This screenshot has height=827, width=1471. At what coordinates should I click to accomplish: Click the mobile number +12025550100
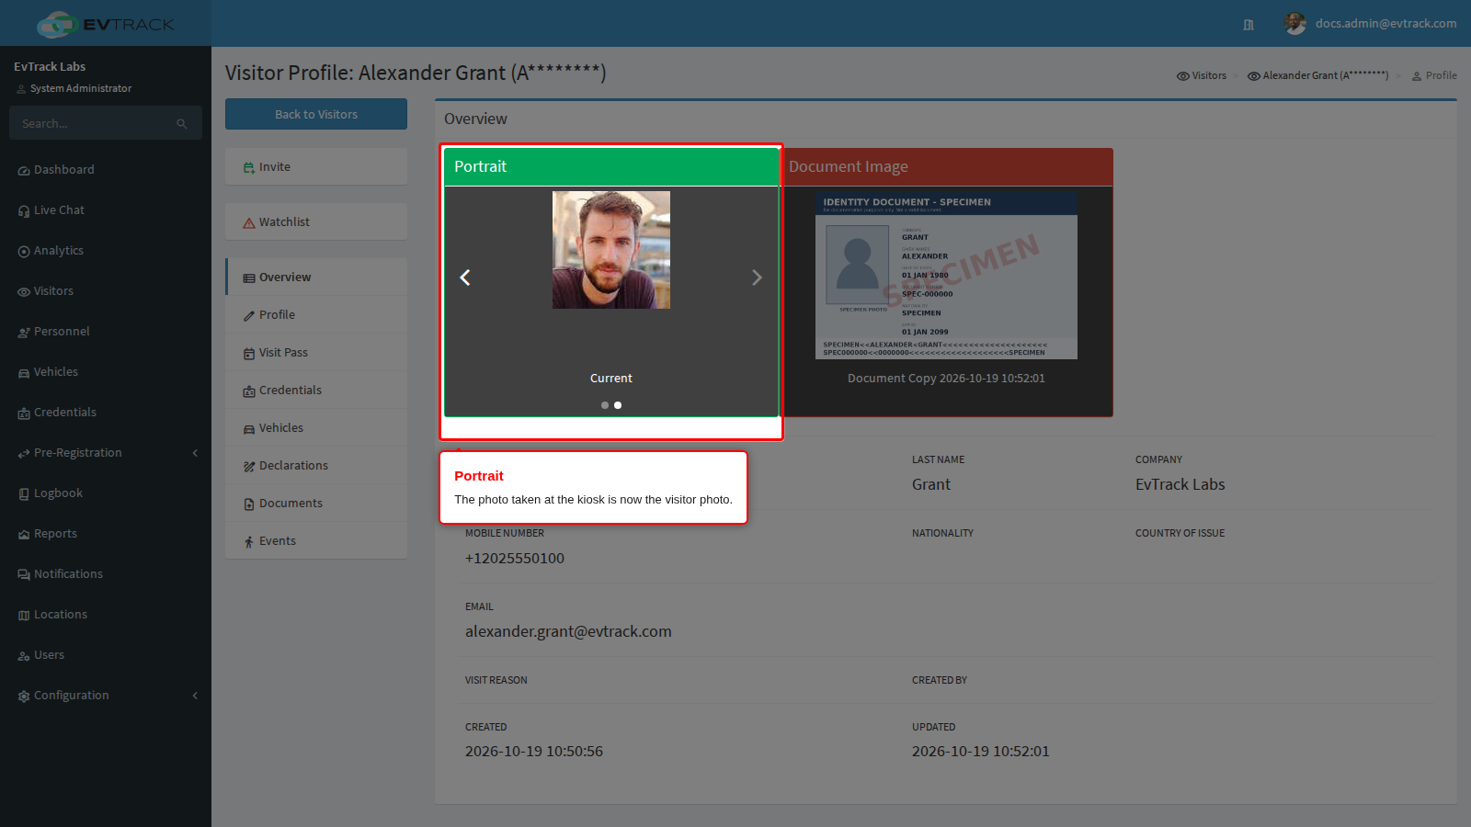coord(515,558)
